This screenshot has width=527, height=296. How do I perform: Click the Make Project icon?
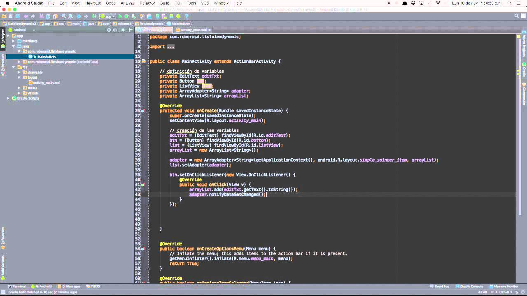point(94,16)
